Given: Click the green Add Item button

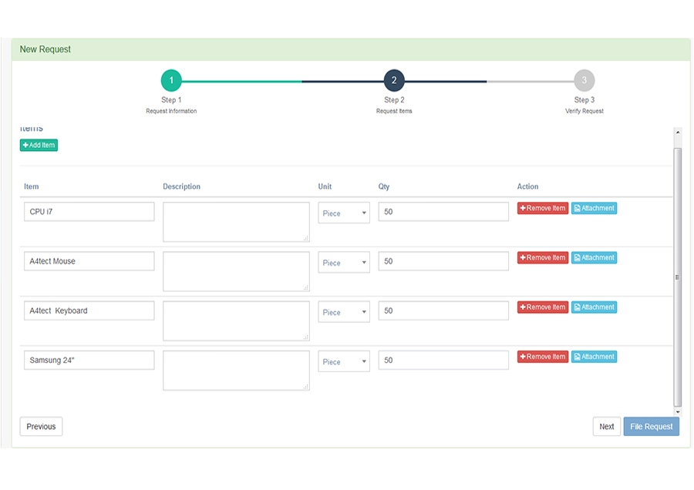Looking at the screenshot, I should [x=39, y=145].
